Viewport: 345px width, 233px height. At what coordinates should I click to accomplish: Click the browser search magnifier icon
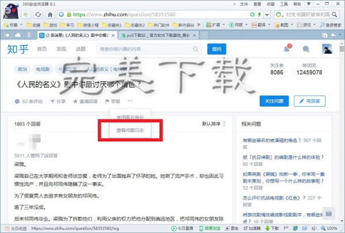335,14
